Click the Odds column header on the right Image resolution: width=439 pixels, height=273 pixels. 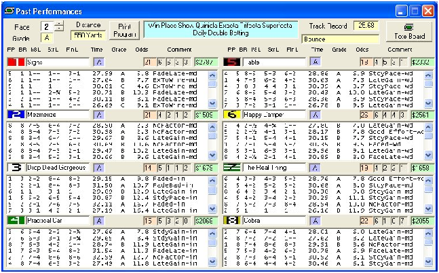click(x=362, y=50)
